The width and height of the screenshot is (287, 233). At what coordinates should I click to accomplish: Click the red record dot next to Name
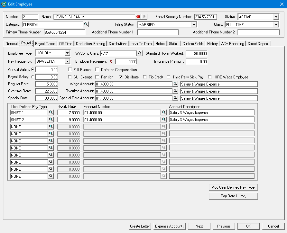(x=138, y=17)
